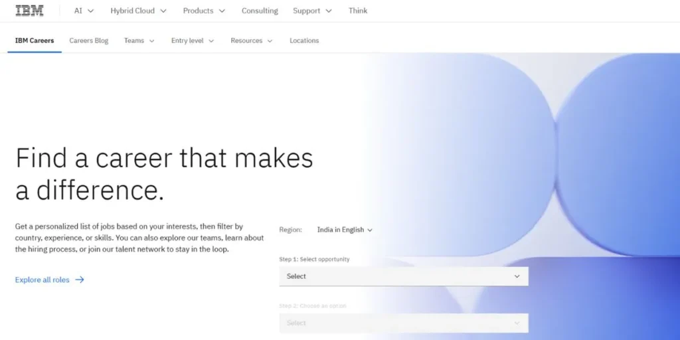Change region from India in English
680x340 pixels.
[x=345, y=230]
